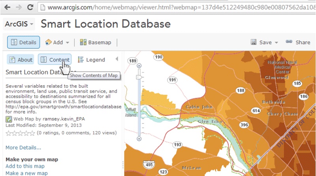The image size is (316, 176).
Task: Click Interstate 495 shield on map
Action: (x=149, y=165)
